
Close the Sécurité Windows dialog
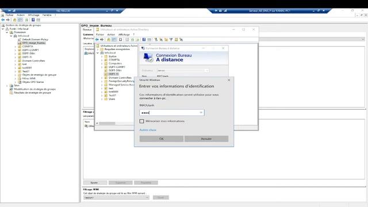point(229,80)
